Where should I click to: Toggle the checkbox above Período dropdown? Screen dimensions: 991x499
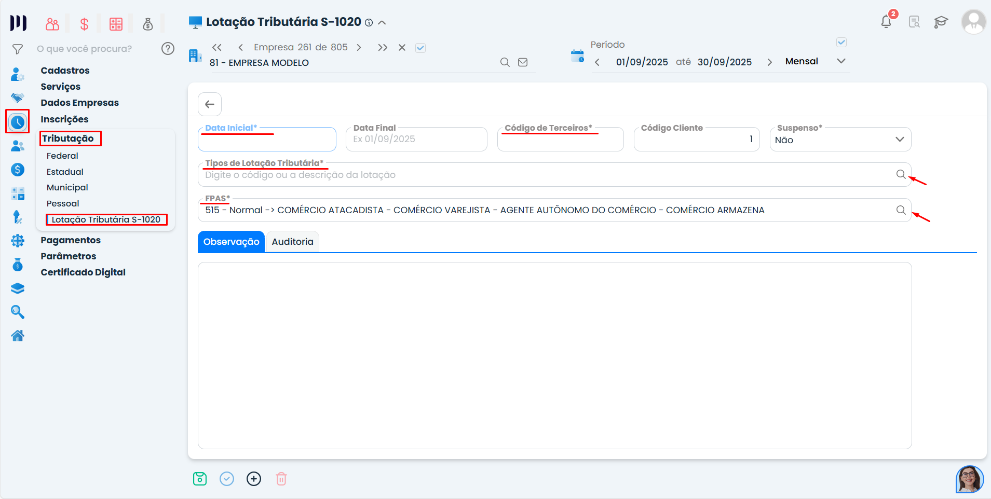pyautogui.click(x=841, y=43)
